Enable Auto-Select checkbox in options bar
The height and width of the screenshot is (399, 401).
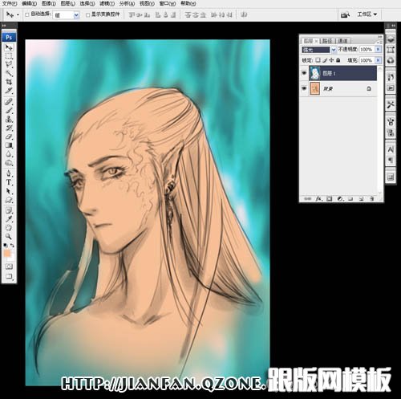[27, 14]
